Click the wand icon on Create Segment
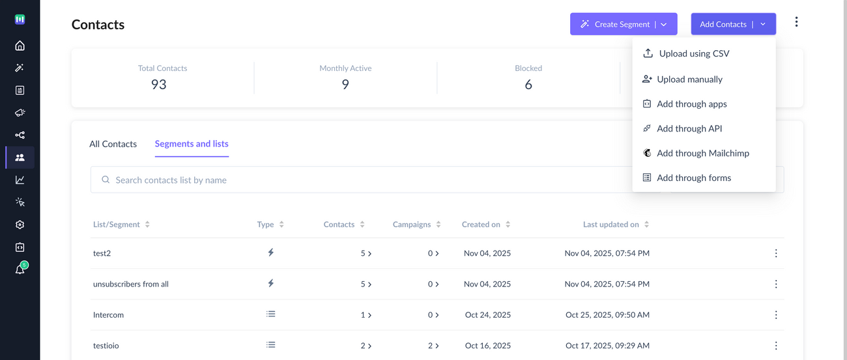The image size is (847, 360). [584, 24]
